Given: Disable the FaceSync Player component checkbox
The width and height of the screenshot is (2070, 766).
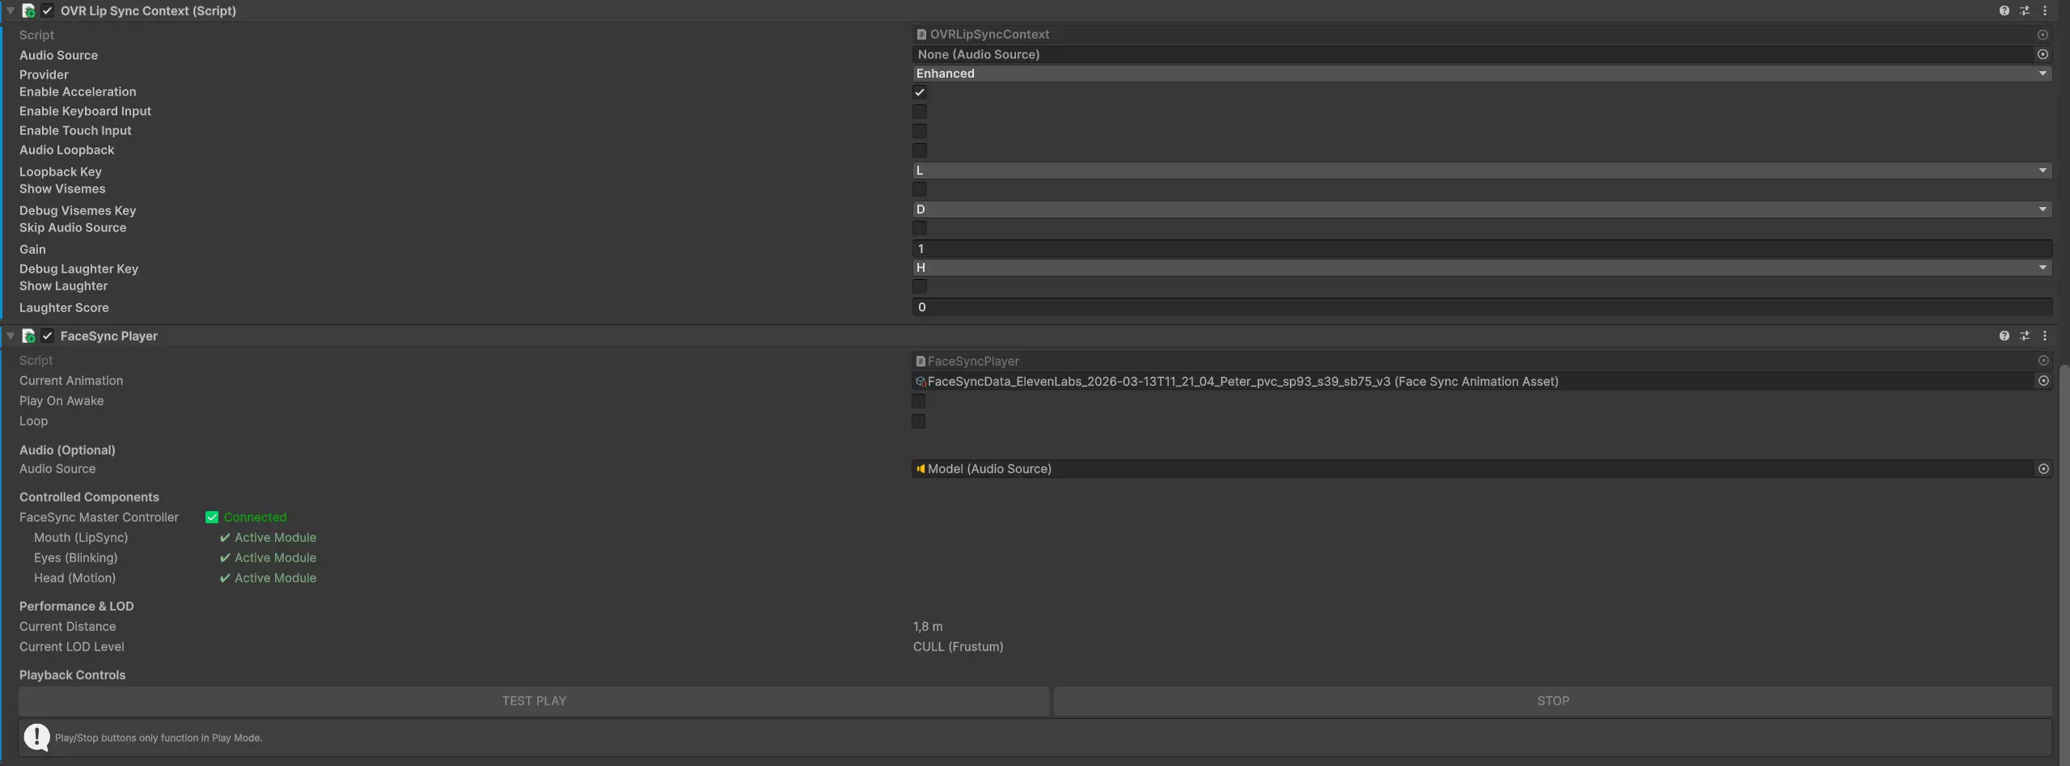Looking at the screenshot, I should pos(48,336).
